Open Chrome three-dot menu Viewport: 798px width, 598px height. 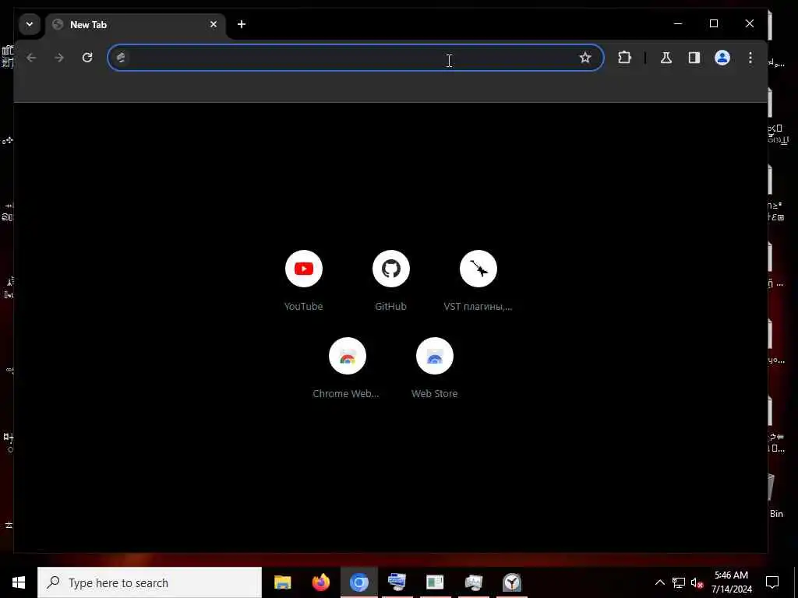pyautogui.click(x=750, y=58)
